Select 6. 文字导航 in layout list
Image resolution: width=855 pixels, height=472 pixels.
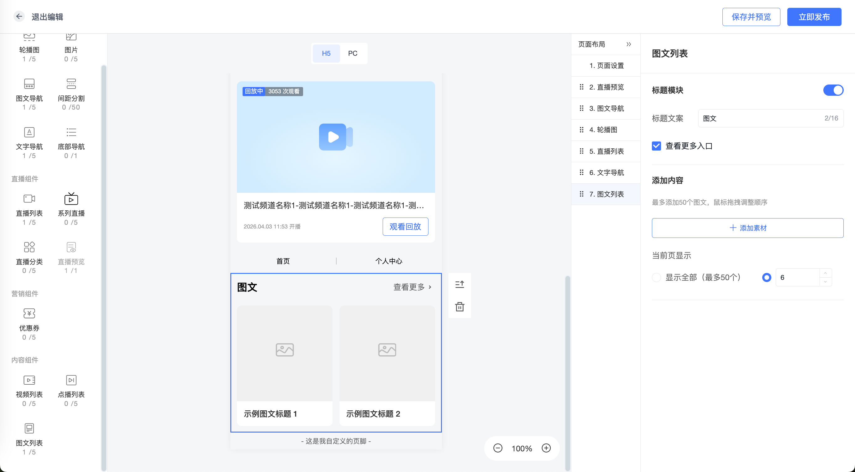click(606, 172)
